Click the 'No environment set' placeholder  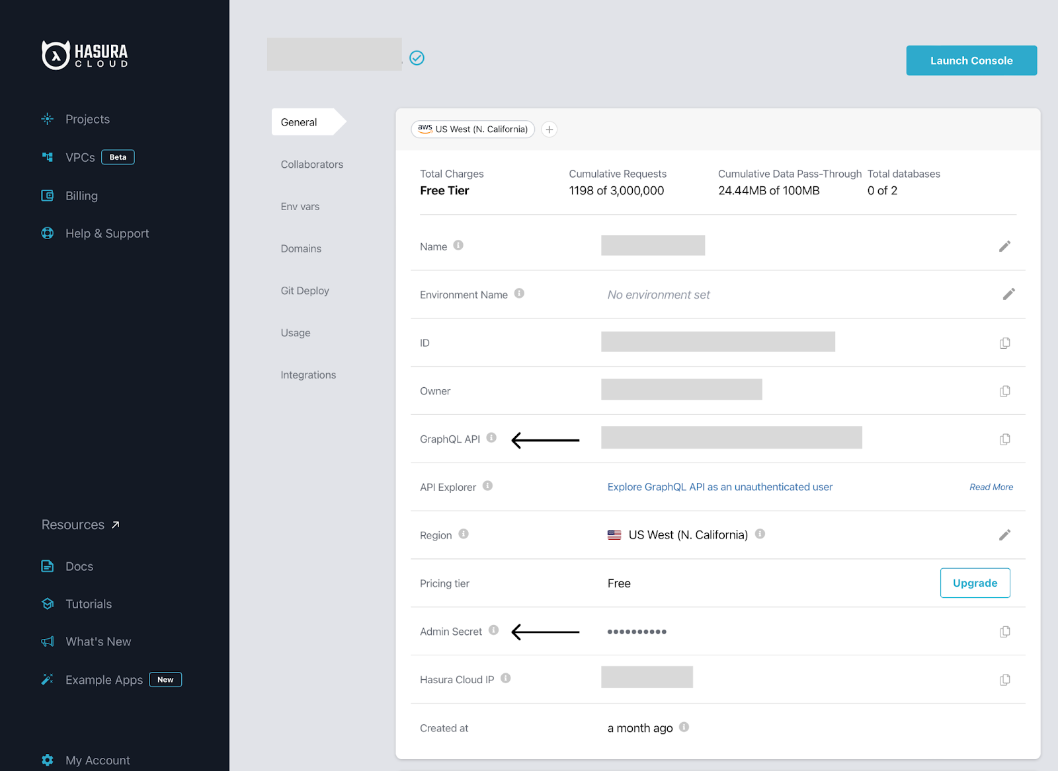(659, 295)
